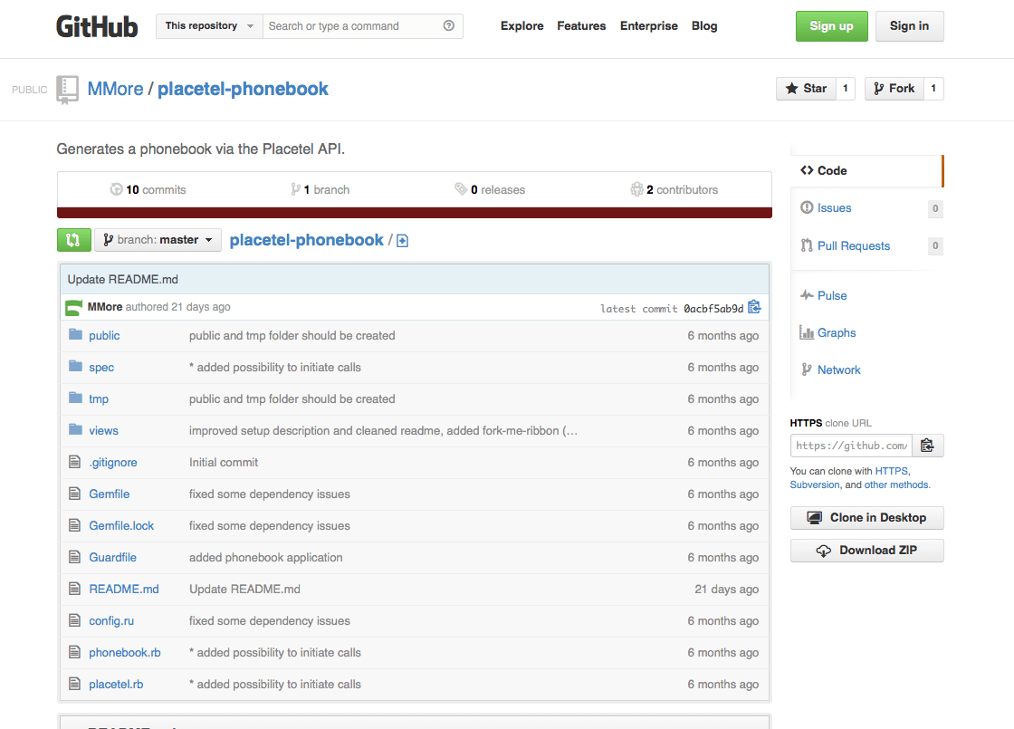Image resolution: width=1014 pixels, height=729 pixels.
Task: Open 'added phonebook application' commit message
Action: 266,557
